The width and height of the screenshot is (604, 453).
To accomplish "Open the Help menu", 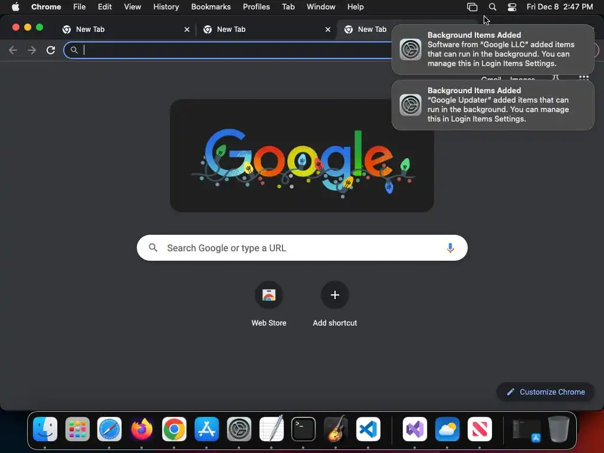I will [355, 7].
